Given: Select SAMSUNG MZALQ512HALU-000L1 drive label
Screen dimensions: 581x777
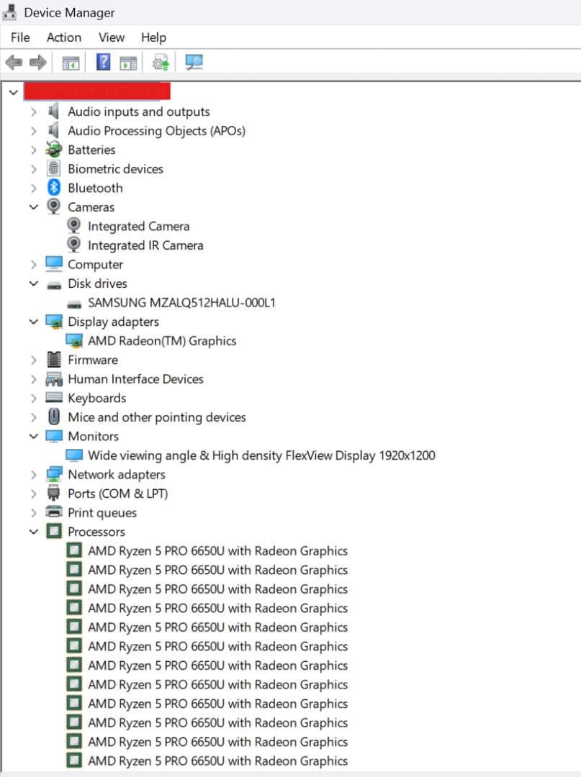Looking at the screenshot, I should (x=181, y=302).
